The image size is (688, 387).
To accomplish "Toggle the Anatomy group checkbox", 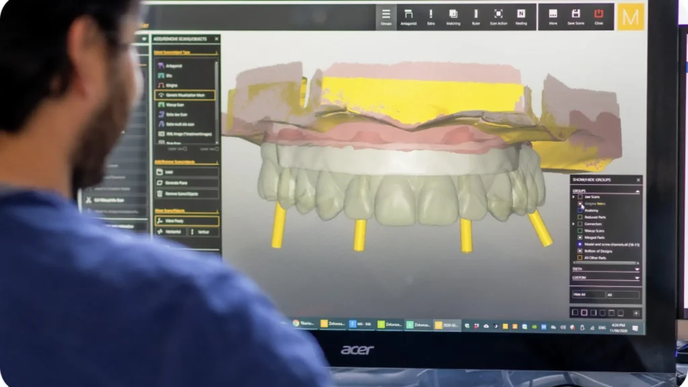I will tap(580, 210).
